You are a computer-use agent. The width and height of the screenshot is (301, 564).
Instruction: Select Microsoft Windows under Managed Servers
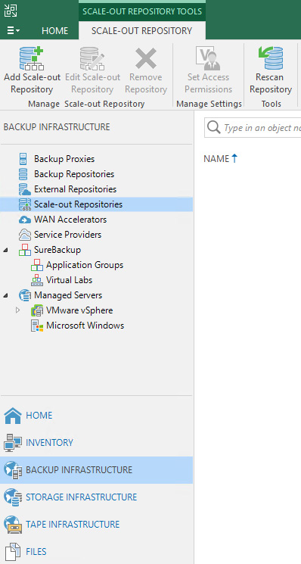pos(85,326)
